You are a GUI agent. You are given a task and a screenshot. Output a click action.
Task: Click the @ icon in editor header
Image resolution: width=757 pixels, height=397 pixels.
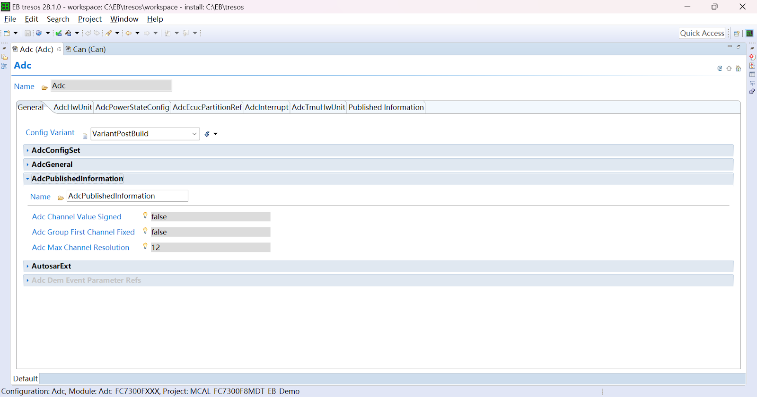tap(720, 69)
